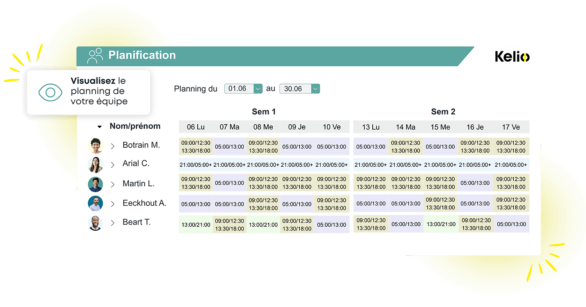Click Martin L. 05:00/13:00 cell for 16 Je
Viewport: 586px width, 307px height.
[x=475, y=183]
